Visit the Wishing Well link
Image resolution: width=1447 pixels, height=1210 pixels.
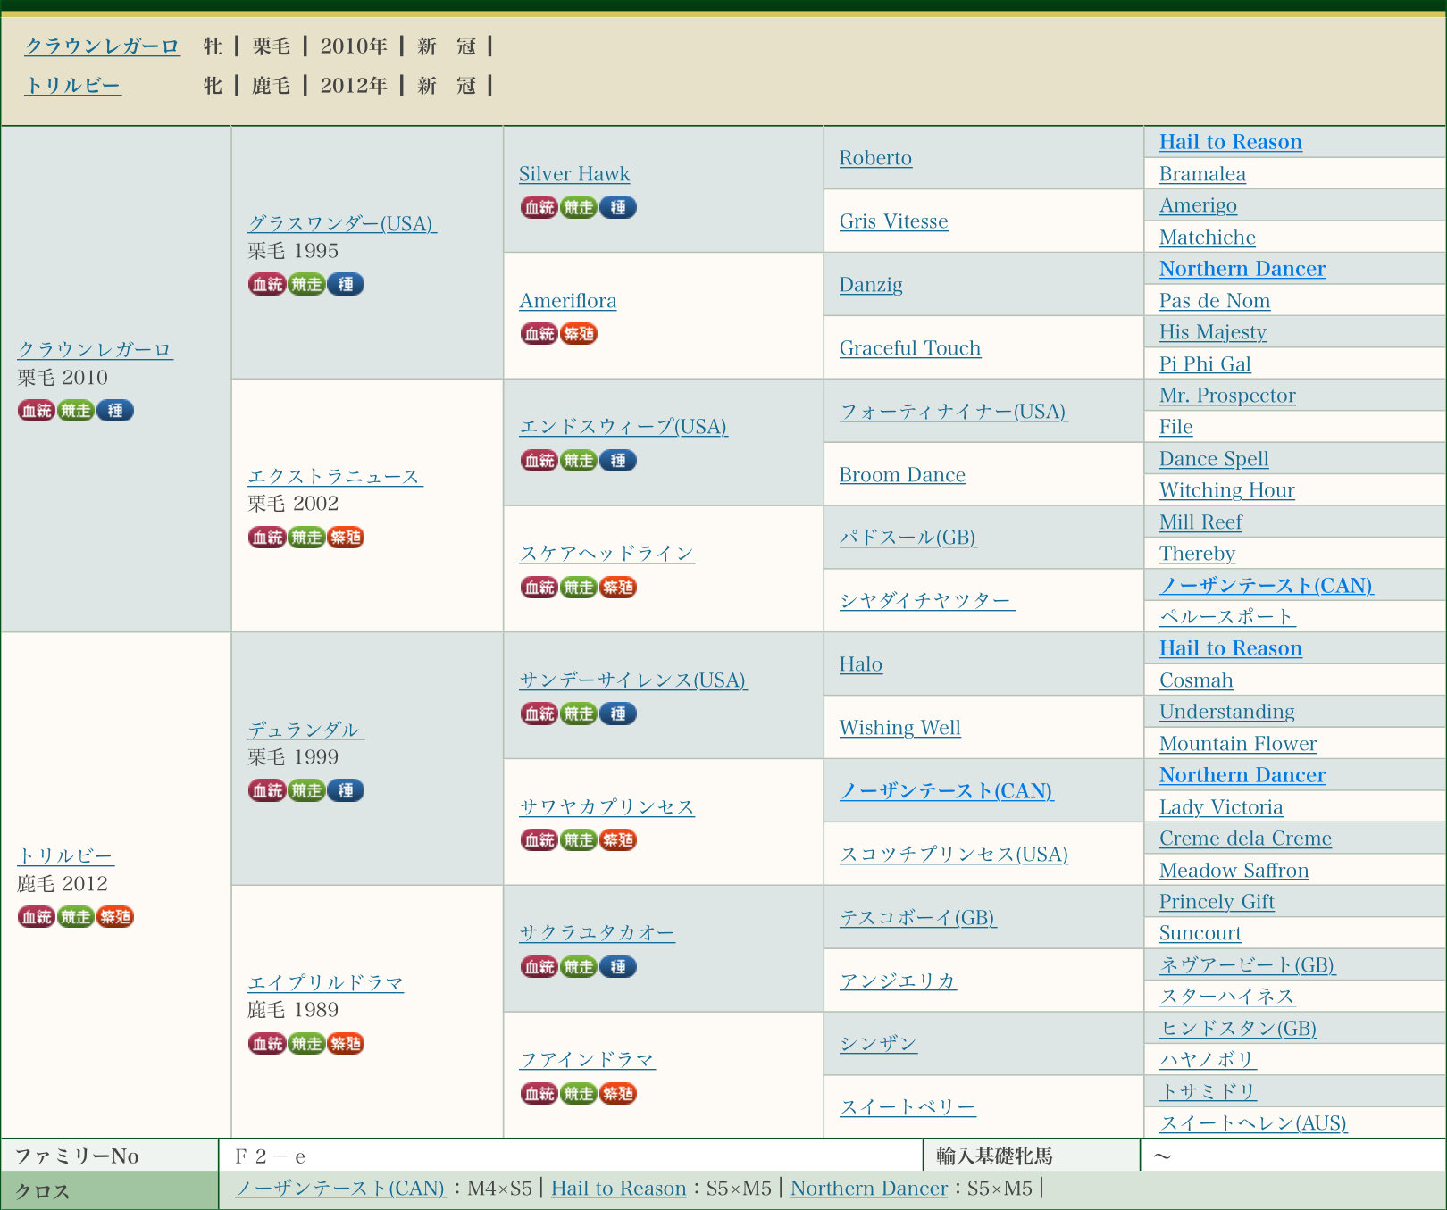pyautogui.click(x=899, y=728)
